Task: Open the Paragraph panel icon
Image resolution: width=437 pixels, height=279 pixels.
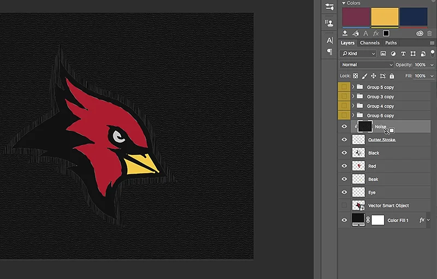Action: 330,52
